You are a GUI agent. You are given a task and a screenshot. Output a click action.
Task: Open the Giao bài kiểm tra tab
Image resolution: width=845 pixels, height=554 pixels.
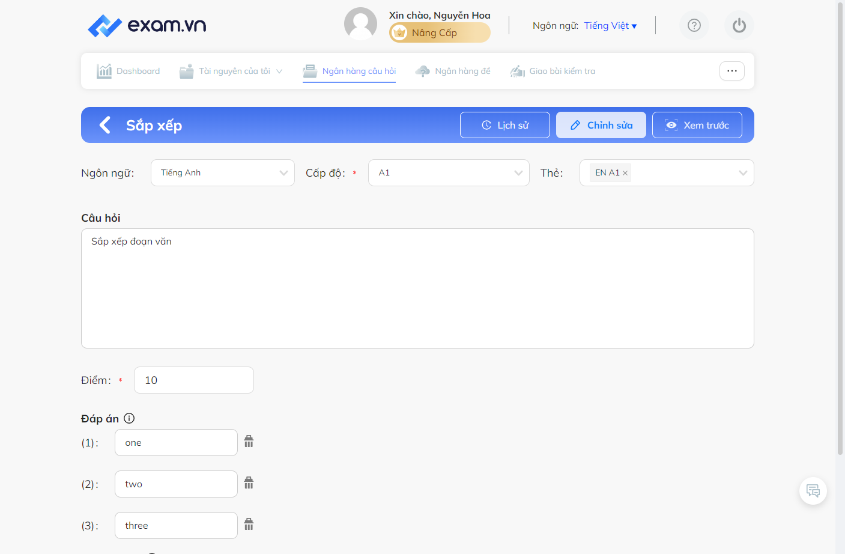coord(553,71)
